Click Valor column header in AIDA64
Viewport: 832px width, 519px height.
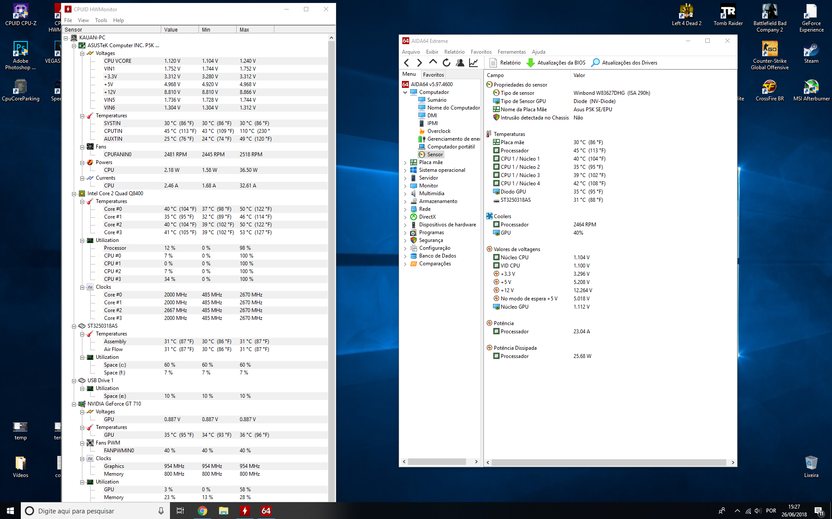point(653,75)
